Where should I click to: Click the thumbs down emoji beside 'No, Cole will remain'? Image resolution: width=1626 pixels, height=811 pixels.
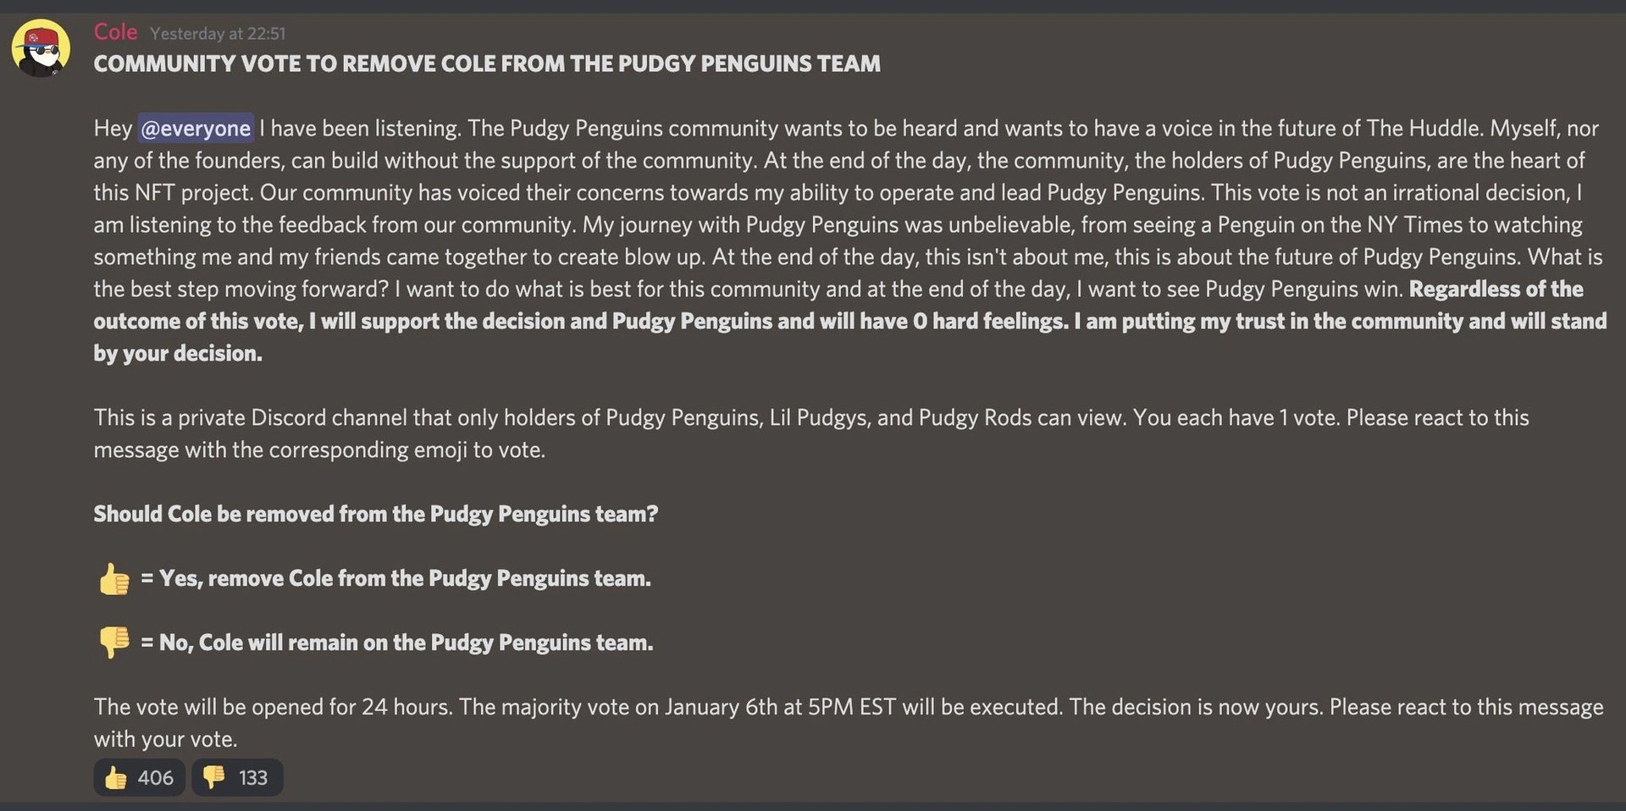coord(114,643)
